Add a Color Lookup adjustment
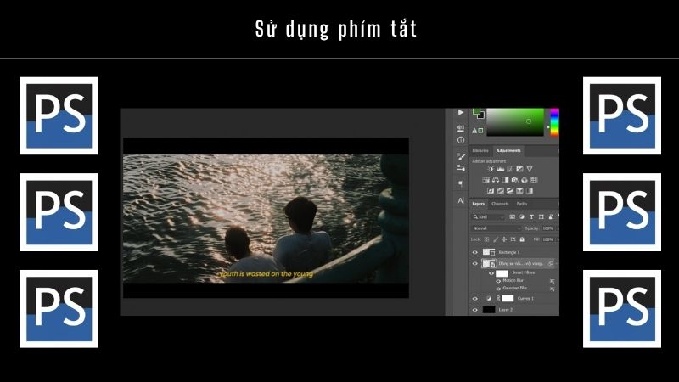679x382 pixels. point(535,180)
